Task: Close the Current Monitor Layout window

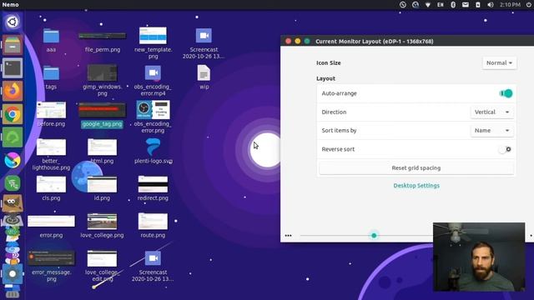Action: [x=288, y=41]
